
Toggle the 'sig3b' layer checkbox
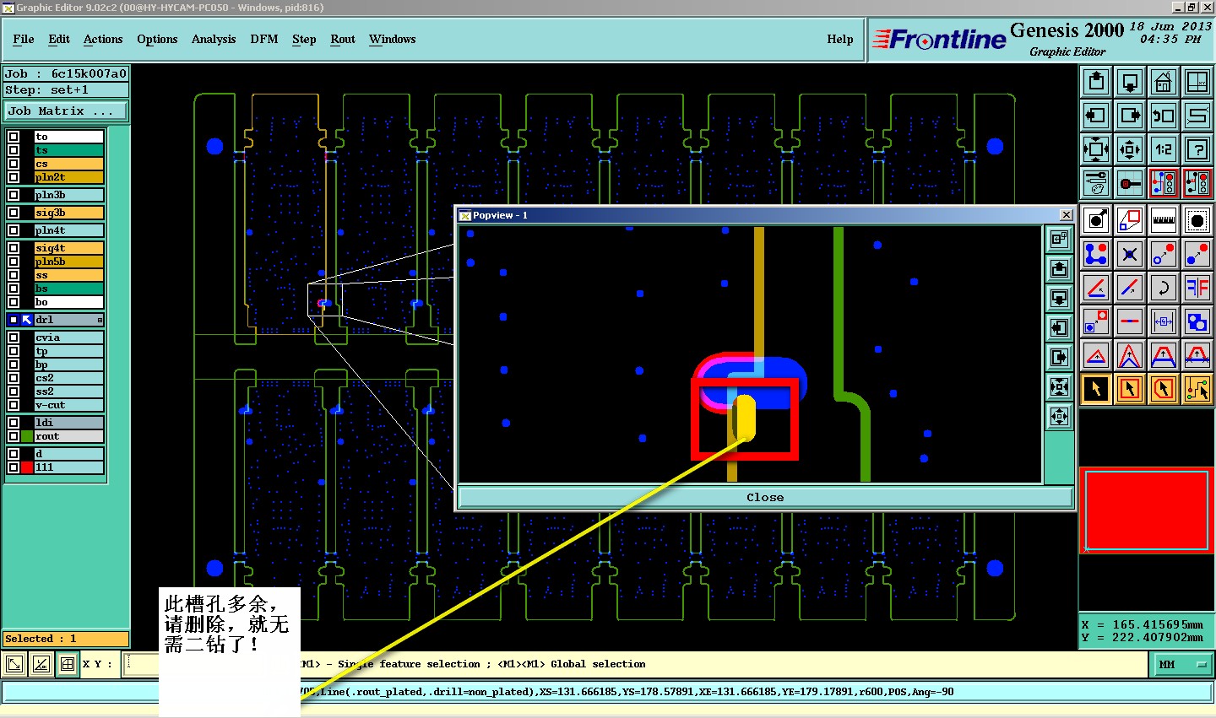14,213
